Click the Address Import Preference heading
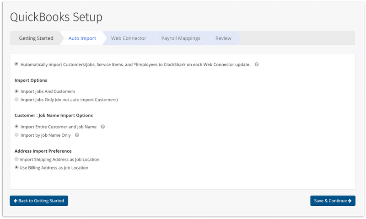366x219 pixels. (43, 151)
